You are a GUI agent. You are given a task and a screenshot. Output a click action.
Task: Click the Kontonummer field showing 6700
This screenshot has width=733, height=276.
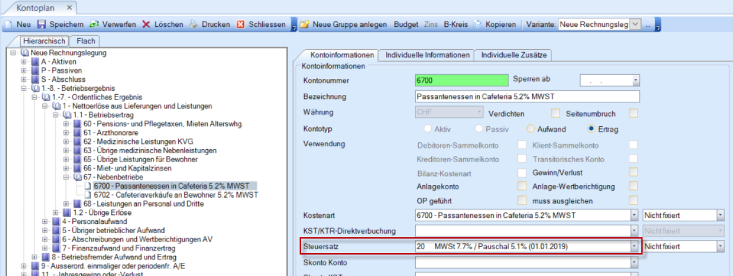tap(462, 81)
